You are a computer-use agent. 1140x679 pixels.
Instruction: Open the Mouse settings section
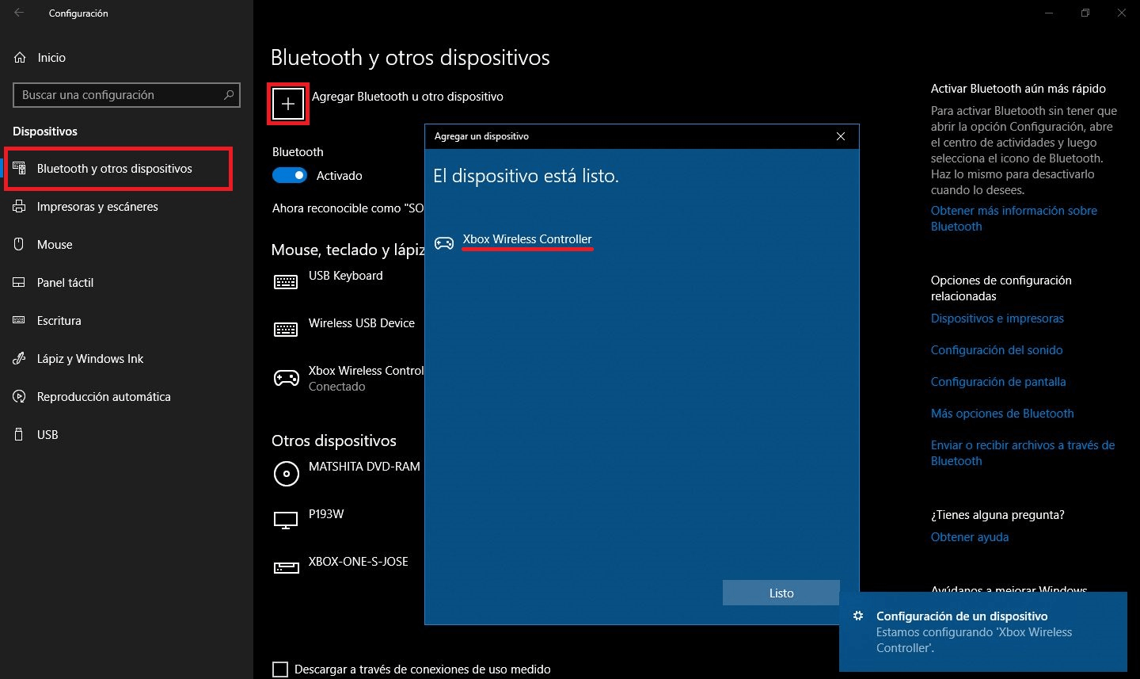click(x=55, y=245)
